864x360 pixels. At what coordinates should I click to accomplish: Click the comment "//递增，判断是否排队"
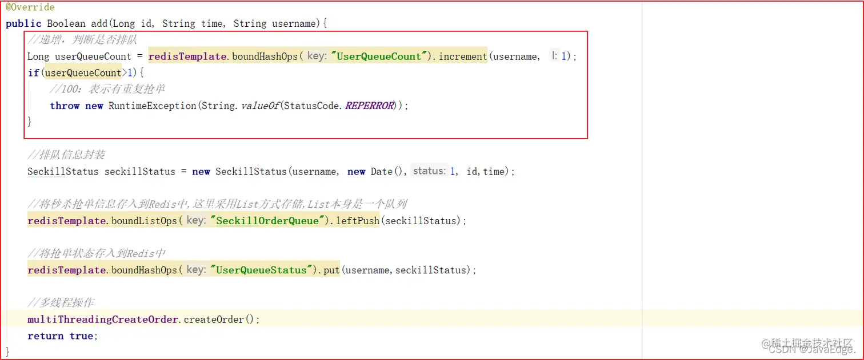coord(82,40)
